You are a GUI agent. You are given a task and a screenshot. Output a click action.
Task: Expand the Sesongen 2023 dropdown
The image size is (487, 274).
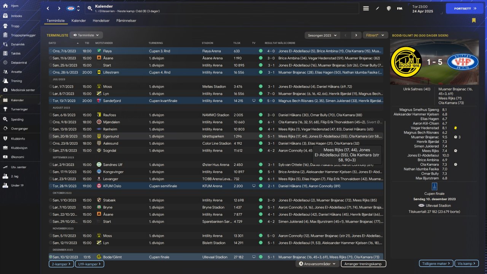click(322, 35)
